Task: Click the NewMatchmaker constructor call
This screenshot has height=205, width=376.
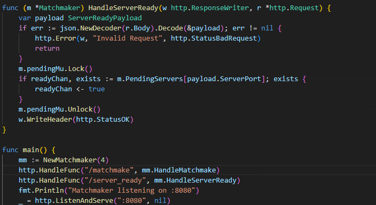Action: [x=70, y=160]
